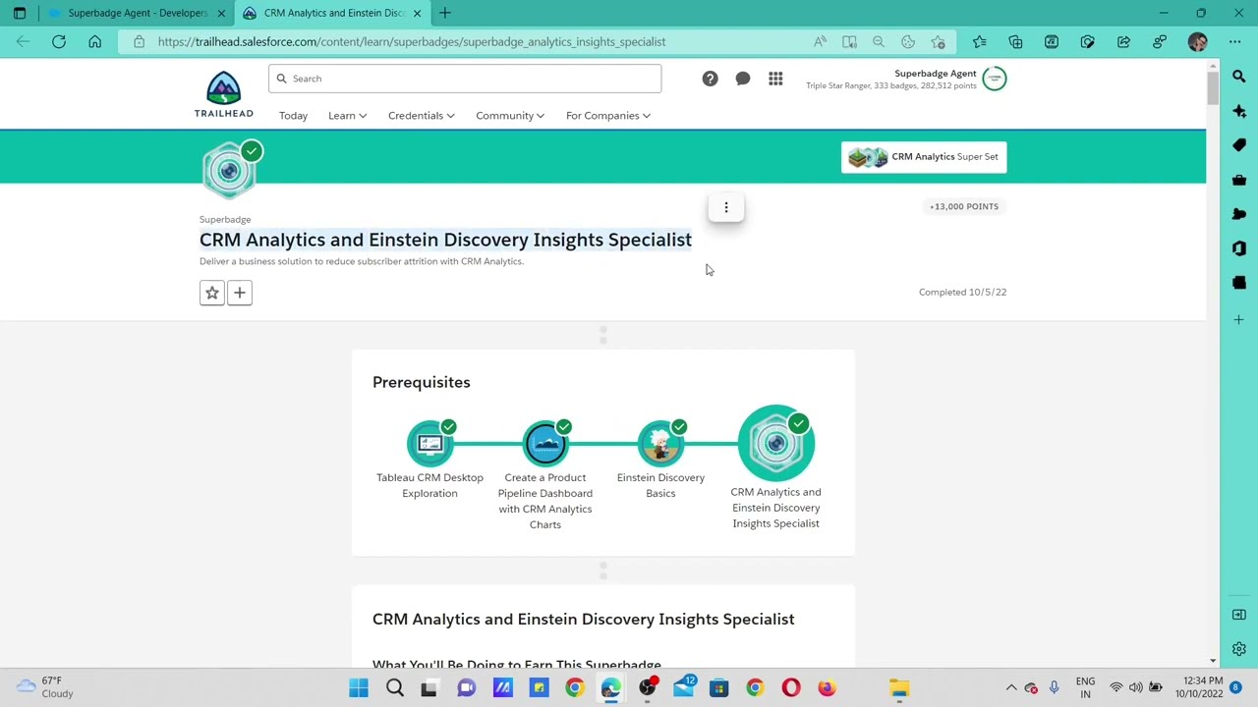Screen dimensions: 1258x707
Task: Open the CRM Analytics Super Set button
Action: point(924,157)
